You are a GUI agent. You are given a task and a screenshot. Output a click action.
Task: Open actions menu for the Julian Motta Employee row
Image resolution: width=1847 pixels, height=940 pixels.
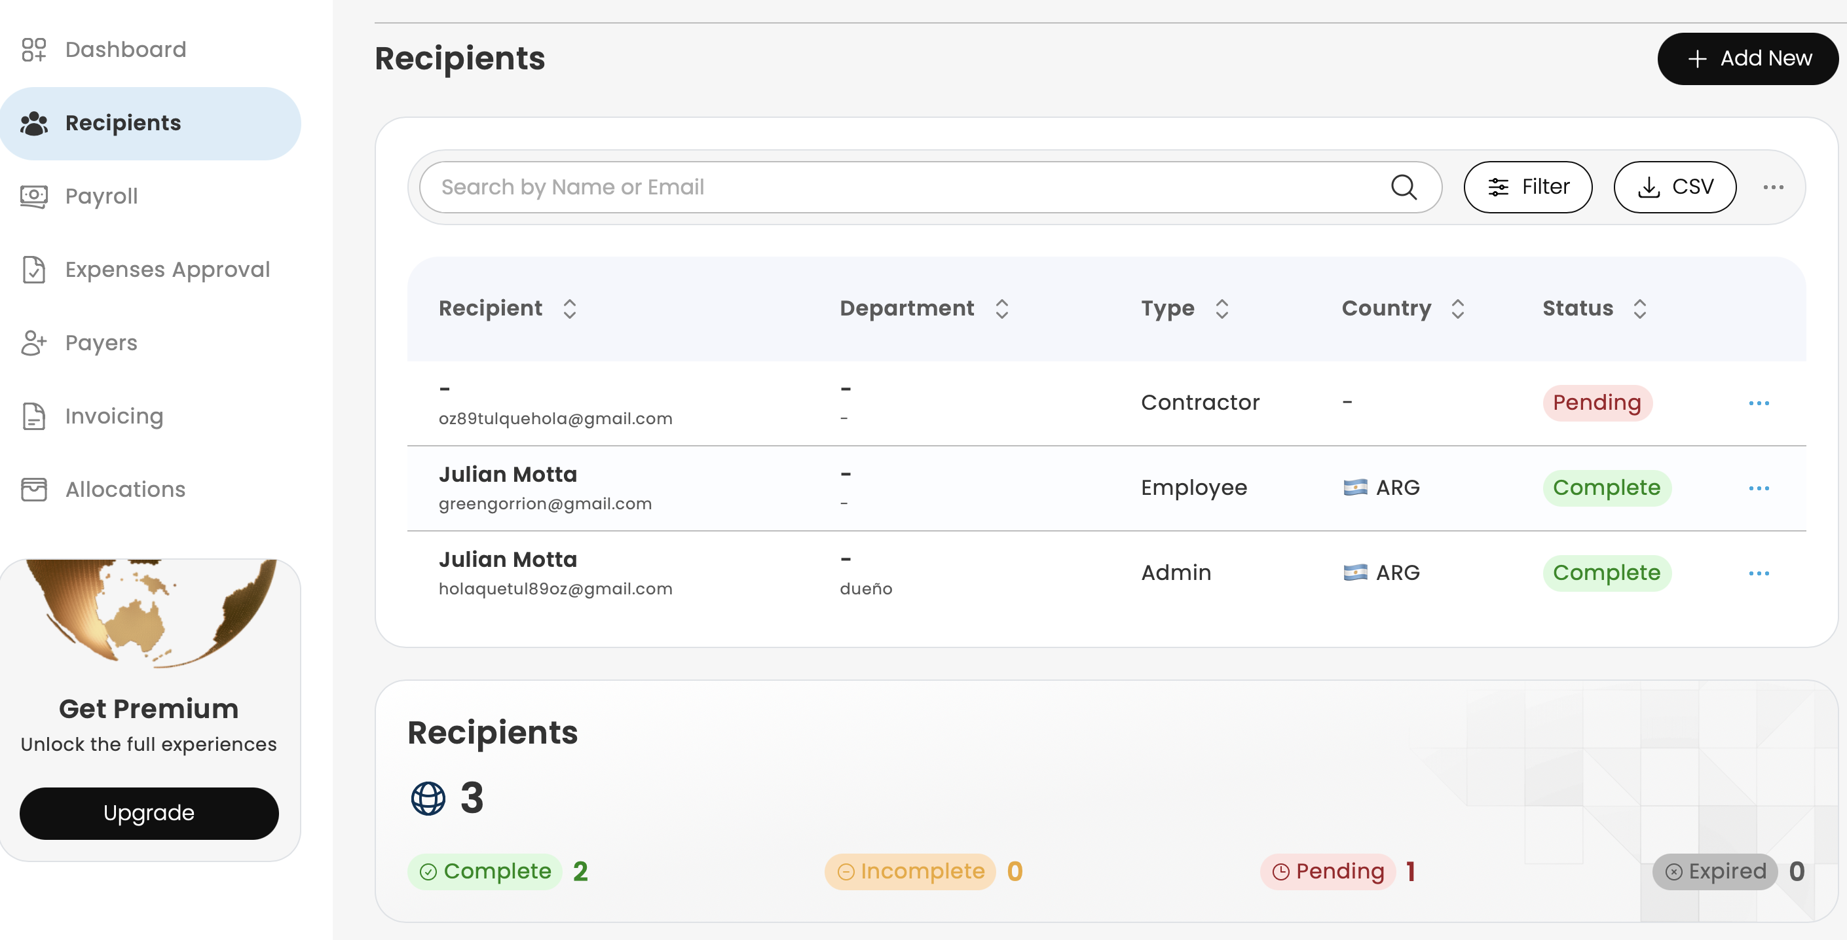(x=1758, y=488)
